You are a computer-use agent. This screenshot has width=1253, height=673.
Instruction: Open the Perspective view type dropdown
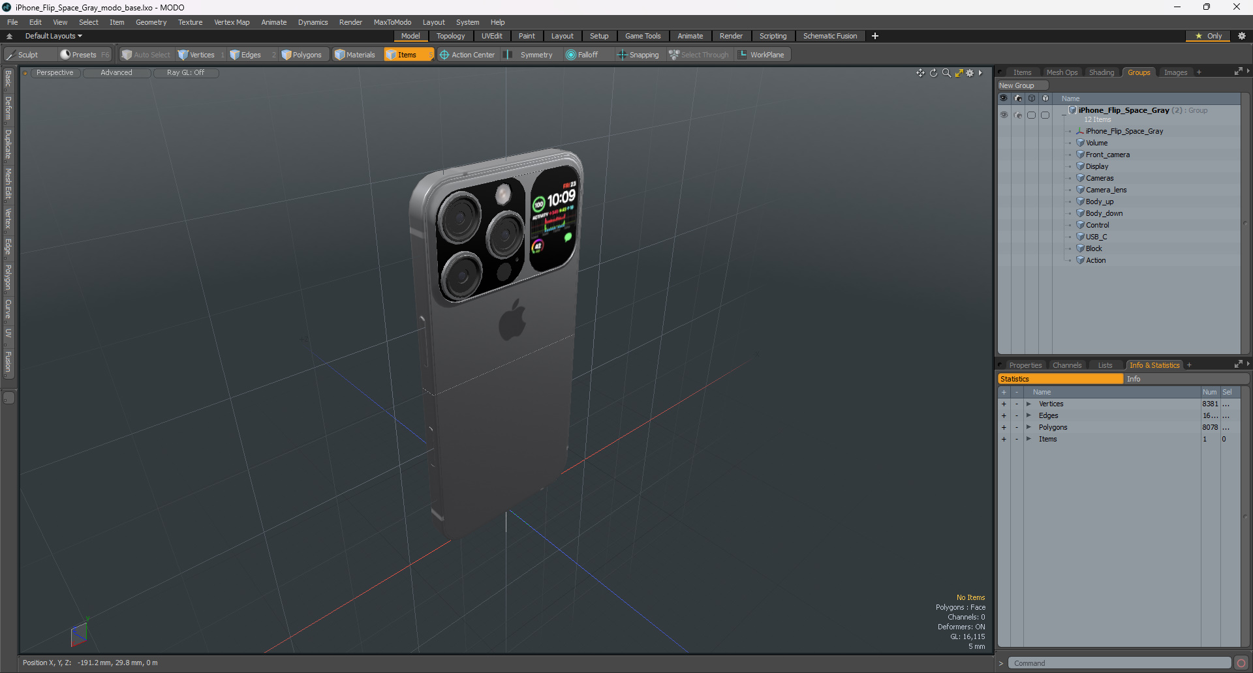tap(55, 73)
